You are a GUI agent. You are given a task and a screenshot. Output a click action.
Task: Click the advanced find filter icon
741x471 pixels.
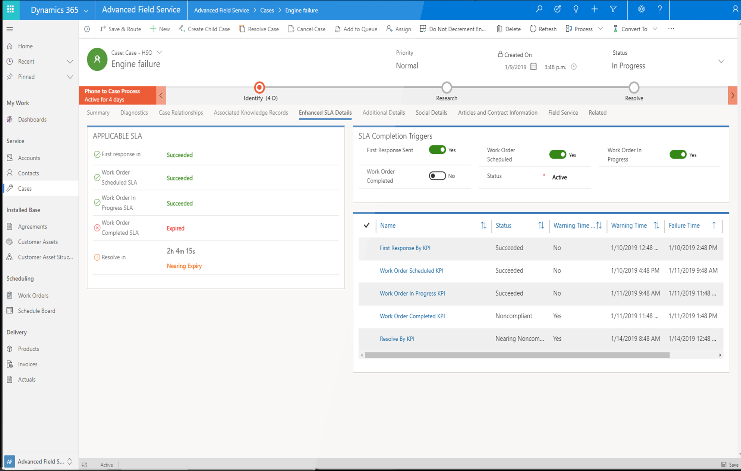point(613,10)
